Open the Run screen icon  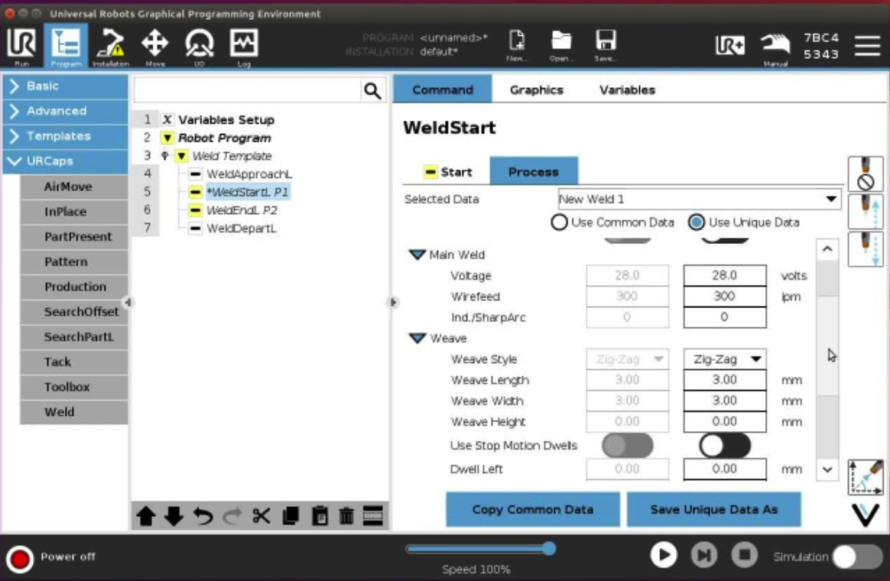21,47
